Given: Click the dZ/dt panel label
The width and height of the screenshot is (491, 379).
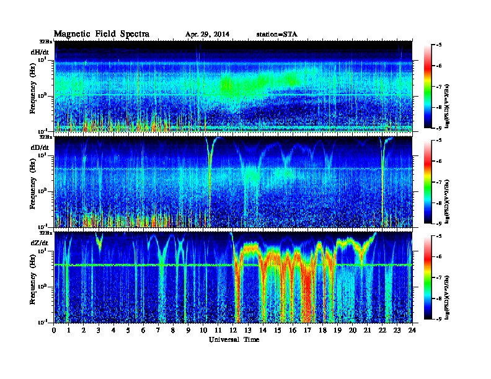Looking at the screenshot, I should click(40, 243).
